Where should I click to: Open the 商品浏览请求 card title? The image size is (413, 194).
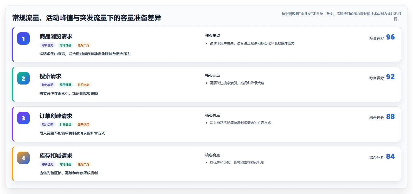click(56, 36)
